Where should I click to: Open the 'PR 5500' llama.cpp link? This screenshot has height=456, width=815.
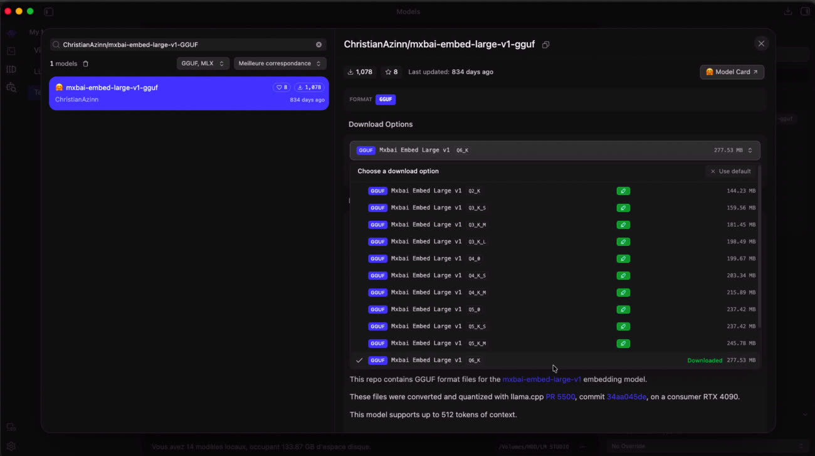coord(560,397)
